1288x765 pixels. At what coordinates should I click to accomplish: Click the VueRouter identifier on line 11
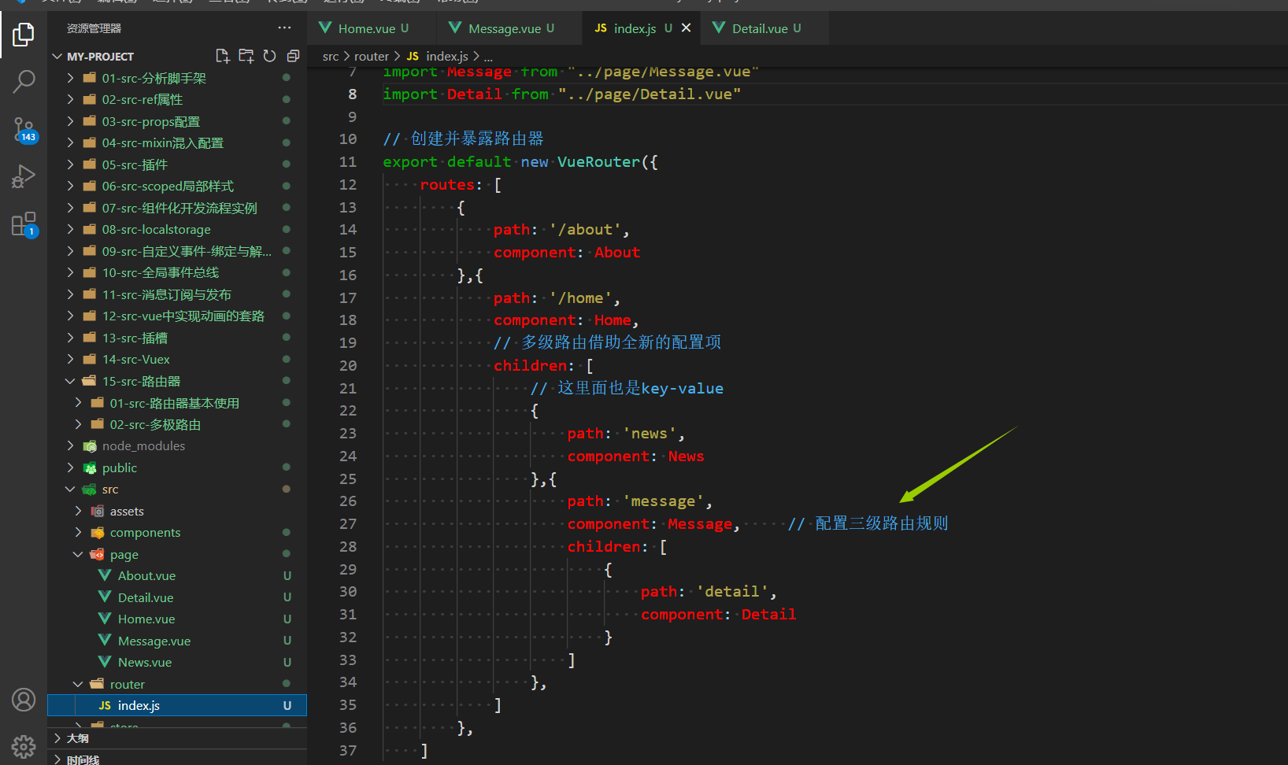click(599, 161)
